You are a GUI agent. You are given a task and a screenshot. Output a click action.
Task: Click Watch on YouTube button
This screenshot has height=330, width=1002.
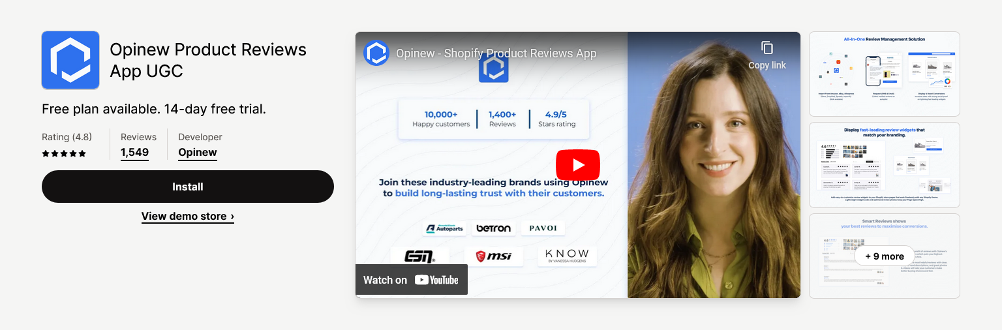tap(411, 280)
